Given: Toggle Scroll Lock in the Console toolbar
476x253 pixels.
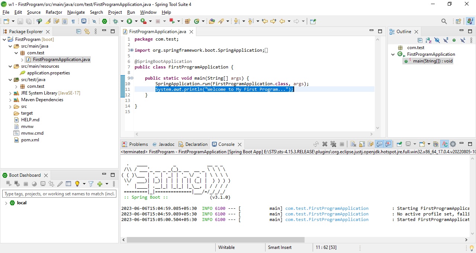Looking at the screenshot, I should [361, 144].
